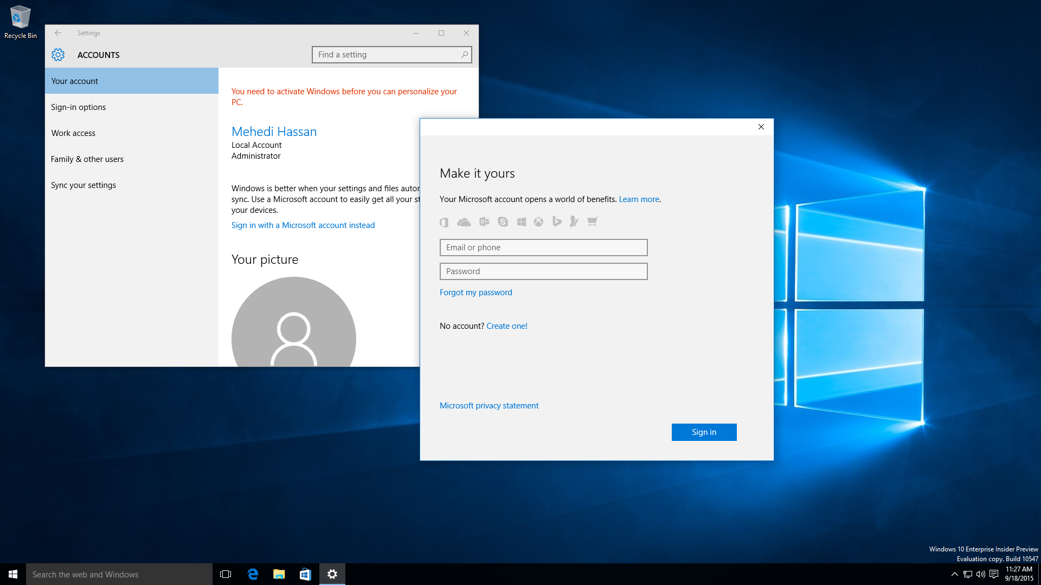The image size is (1041, 585).
Task: Open Sync your settings section
Action: point(132,185)
